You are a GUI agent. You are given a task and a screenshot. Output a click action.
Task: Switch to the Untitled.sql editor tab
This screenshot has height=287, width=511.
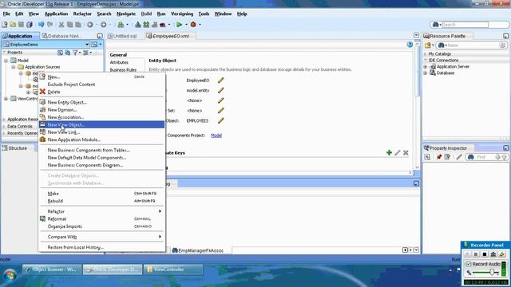122,36
